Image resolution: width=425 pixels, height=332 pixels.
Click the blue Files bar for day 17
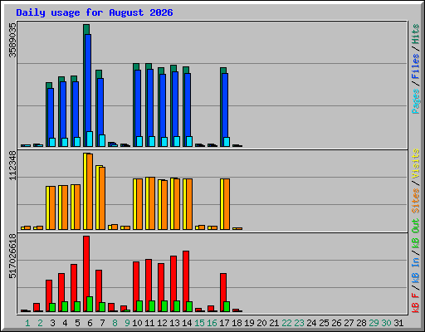[x=225, y=105]
